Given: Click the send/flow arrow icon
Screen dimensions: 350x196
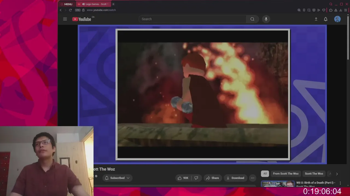Looking at the screenshot, I should (319, 10).
